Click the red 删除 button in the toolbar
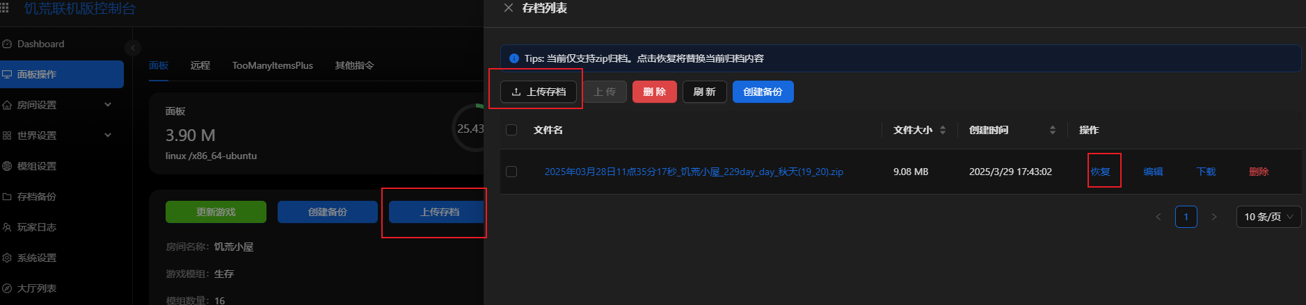The image size is (1306, 305). [654, 92]
